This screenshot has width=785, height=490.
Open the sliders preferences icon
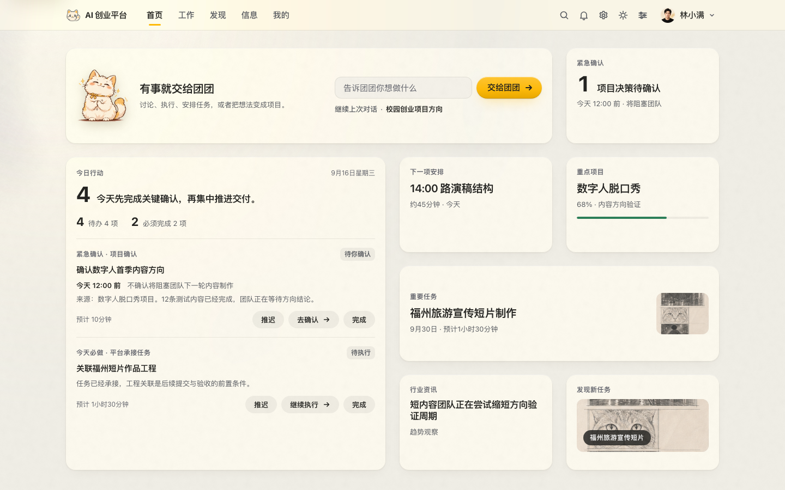(x=643, y=15)
